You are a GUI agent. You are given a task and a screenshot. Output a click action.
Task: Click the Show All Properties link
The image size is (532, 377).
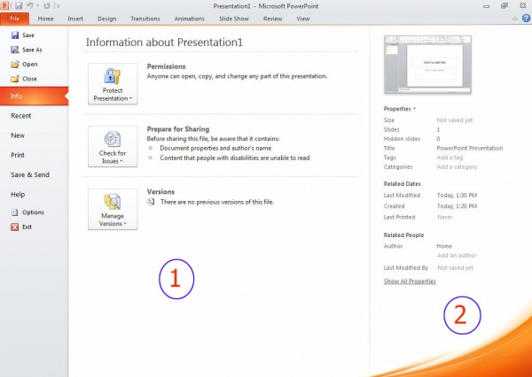410,281
